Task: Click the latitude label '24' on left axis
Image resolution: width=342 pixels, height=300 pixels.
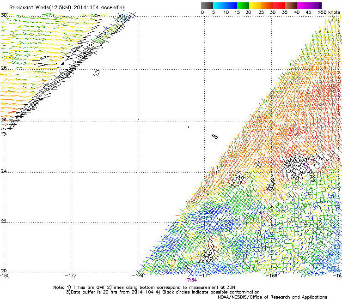Action: tap(4, 171)
